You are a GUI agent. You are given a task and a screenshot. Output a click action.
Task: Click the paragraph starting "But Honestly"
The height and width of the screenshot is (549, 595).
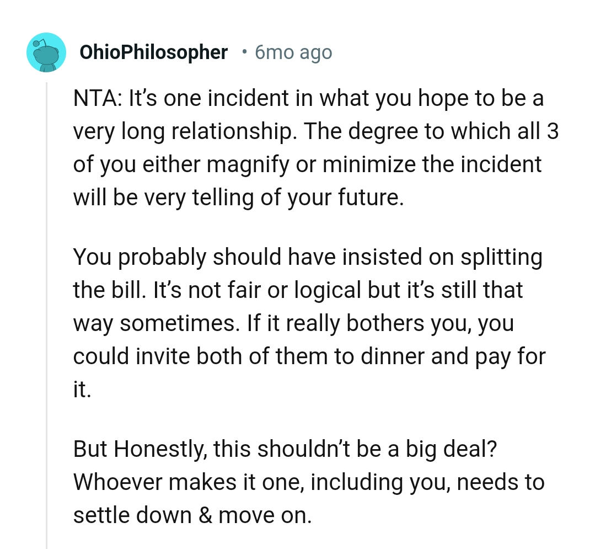(309, 482)
